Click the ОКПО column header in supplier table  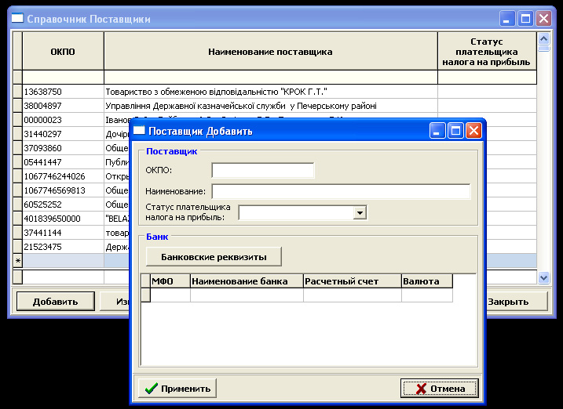click(x=63, y=52)
